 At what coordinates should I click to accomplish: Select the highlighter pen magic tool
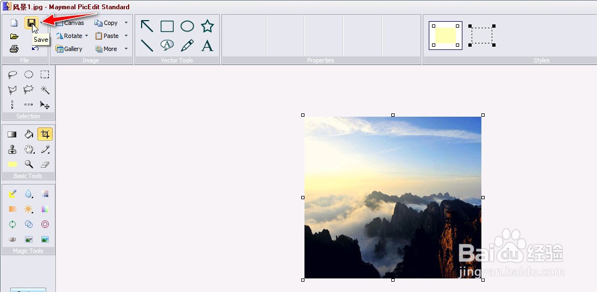coord(12,194)
